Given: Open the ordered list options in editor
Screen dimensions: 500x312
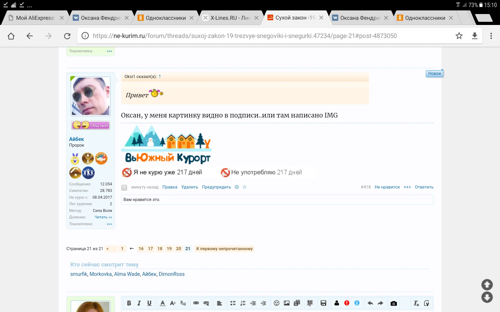Looking at the screenshot, I should click(x=243, y=303).
